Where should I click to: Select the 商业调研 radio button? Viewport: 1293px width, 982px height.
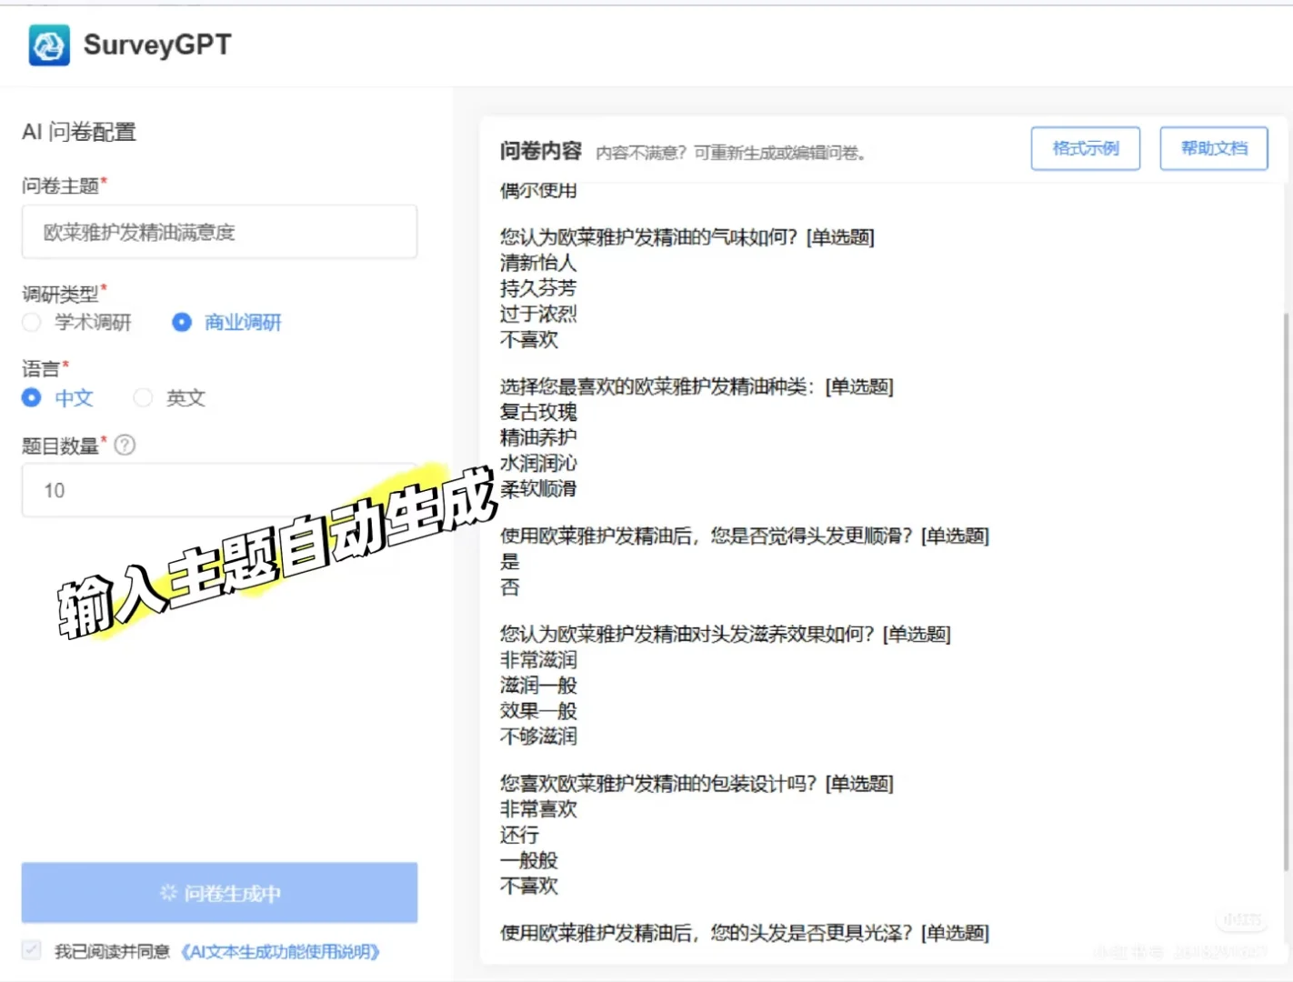182,322
